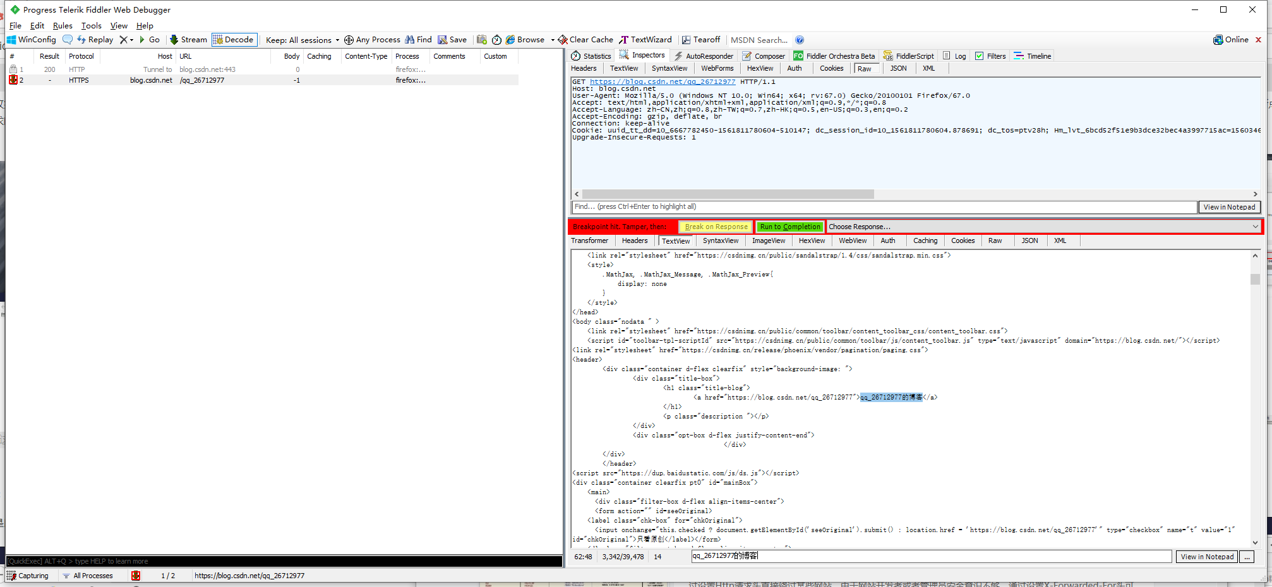Click the Content-Type column header

click(x=366, y=56)
